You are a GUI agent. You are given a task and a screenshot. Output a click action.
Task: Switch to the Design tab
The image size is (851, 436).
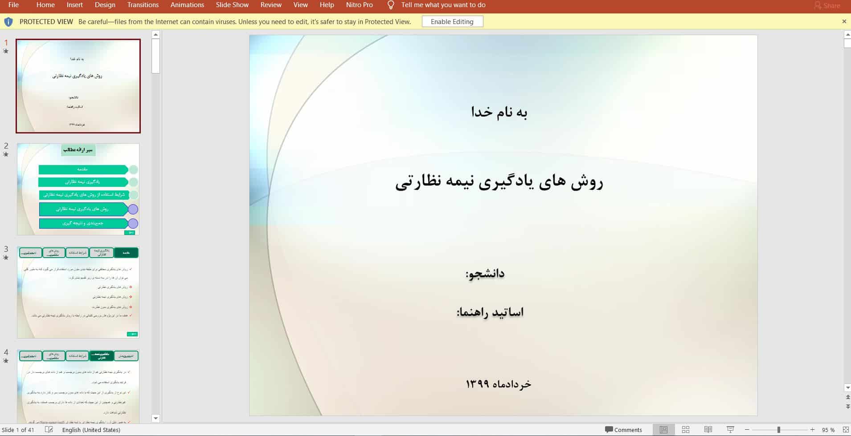105,5
